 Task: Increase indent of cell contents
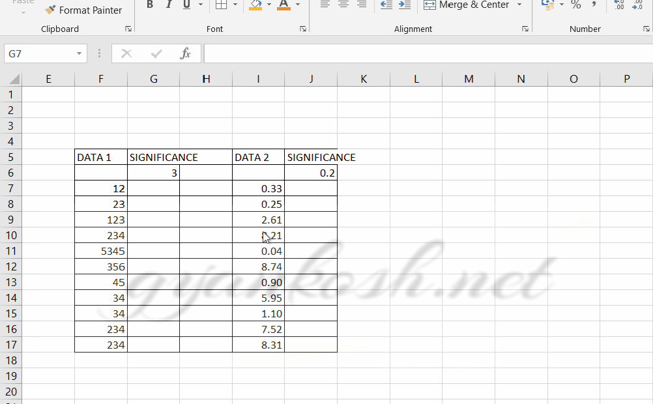click(x=404, y=5)
